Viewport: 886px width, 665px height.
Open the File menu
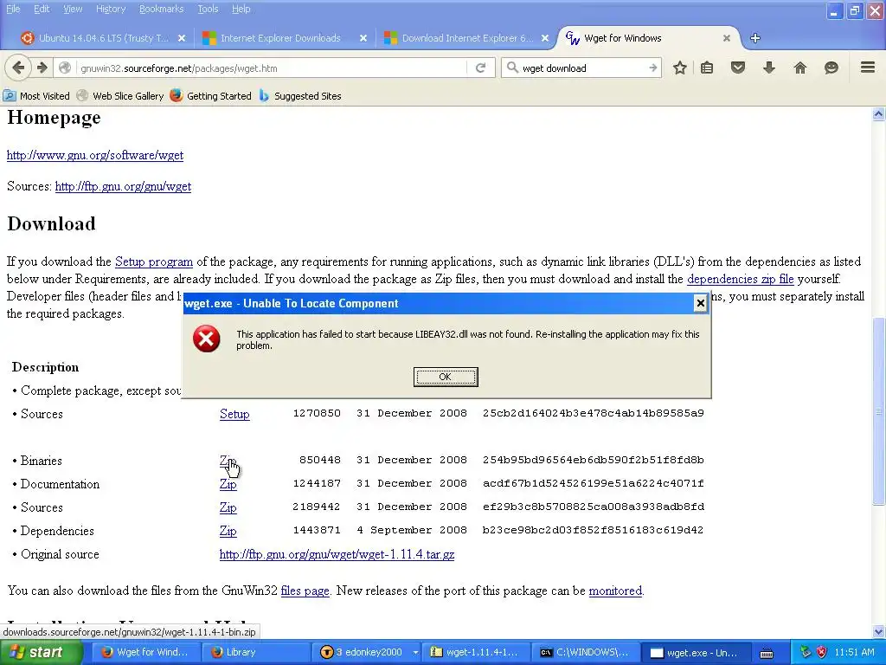12,9
